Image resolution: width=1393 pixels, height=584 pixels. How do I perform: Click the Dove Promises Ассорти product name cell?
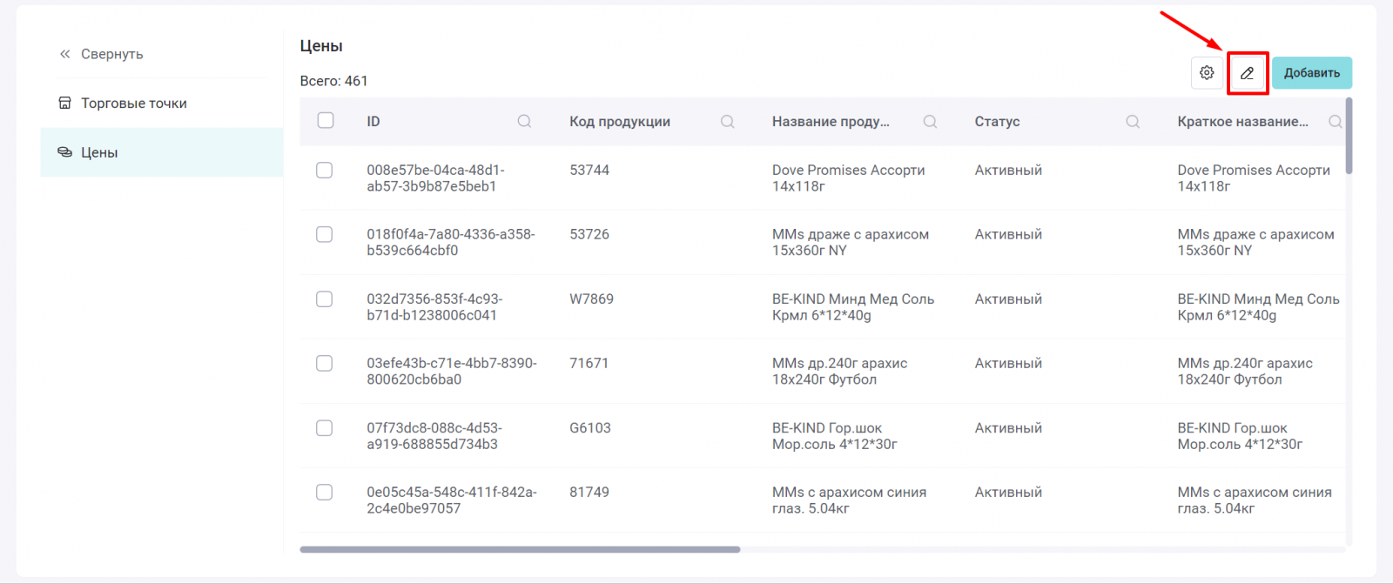[848, 178]
